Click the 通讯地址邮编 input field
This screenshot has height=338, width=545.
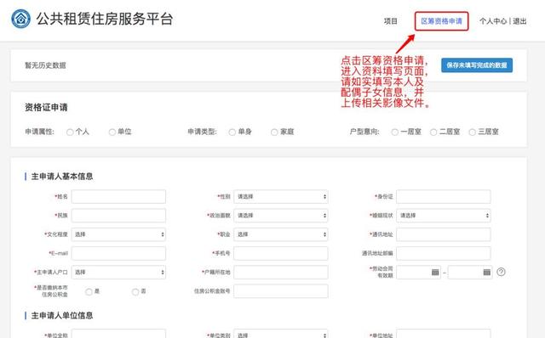click(444, 253)
